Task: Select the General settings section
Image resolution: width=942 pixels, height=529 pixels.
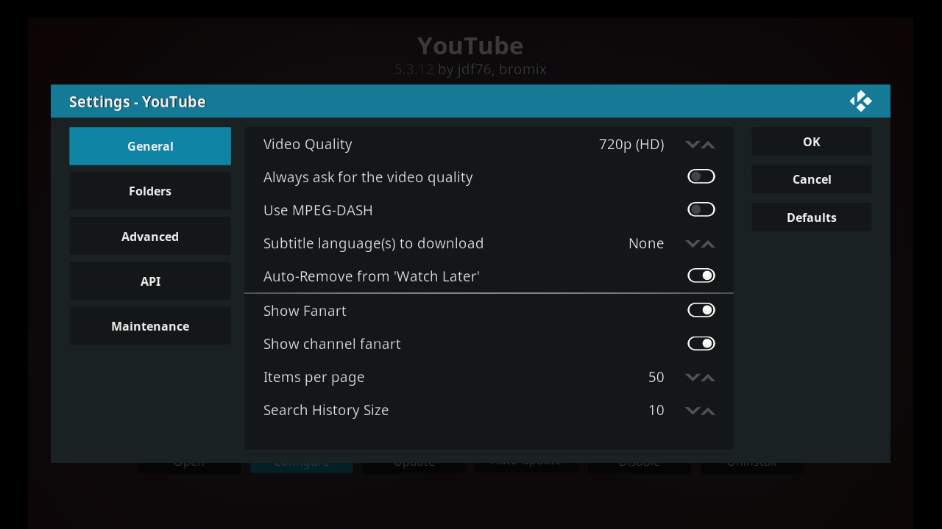Action: (149, 145)
